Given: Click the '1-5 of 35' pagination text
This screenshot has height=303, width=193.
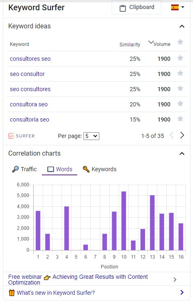Looking at the screenshot, I should [153, 136].
